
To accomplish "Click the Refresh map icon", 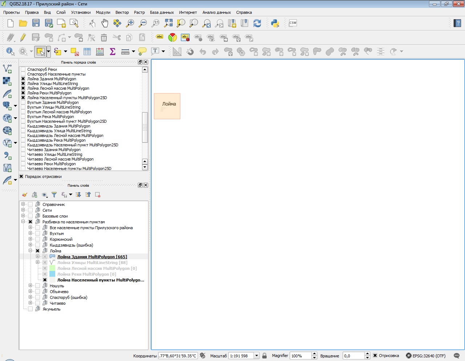I will [257, 23].
